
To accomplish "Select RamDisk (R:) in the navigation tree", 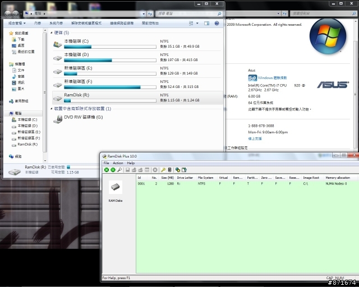I will pyautogui.click(x=27, y=144).
